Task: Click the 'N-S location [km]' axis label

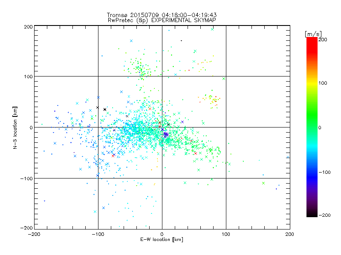Action: click(15, 128)
